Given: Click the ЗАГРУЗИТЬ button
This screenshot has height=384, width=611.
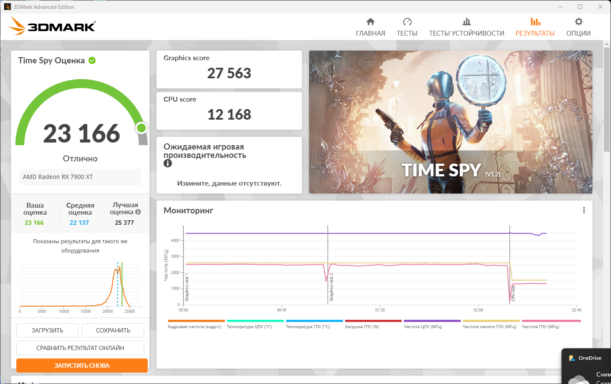Looking at the screenshot, I should pyautogui.click(x=47, y=330).
